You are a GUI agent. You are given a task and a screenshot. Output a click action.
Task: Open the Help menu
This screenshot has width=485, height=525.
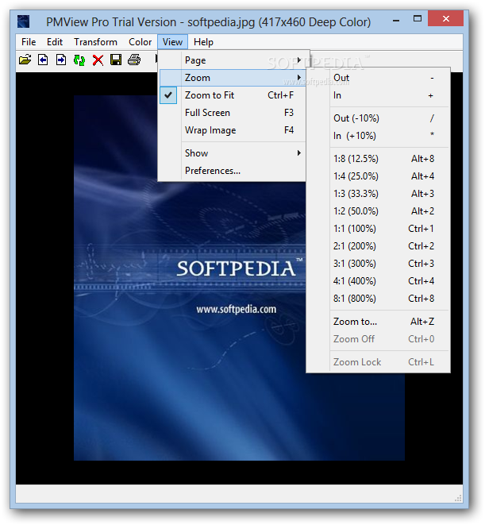203,42
